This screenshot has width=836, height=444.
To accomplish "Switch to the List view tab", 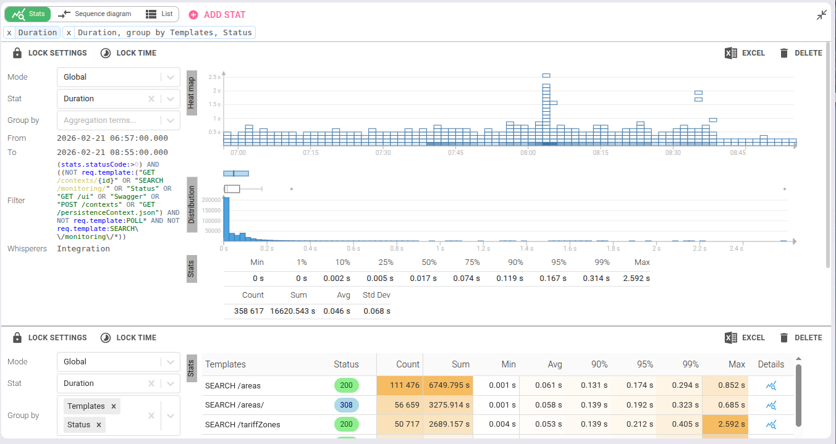I will click(x=159, y=14).
